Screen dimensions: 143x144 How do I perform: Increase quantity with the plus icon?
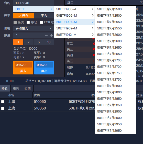pyautogui.click(x=51, y=35)
